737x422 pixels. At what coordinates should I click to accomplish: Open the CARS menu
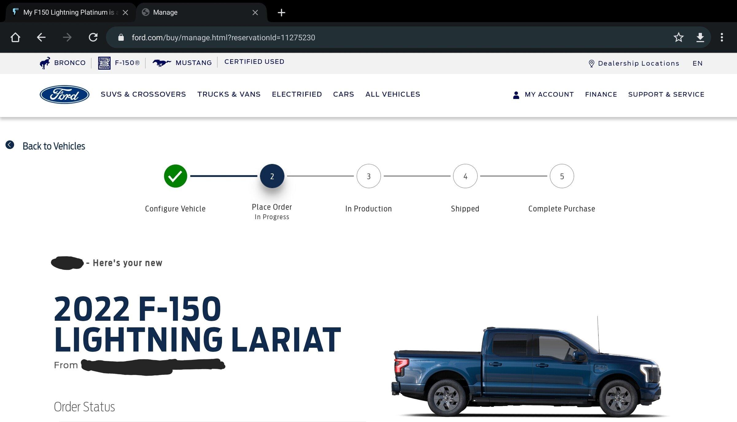click(344, 94)
